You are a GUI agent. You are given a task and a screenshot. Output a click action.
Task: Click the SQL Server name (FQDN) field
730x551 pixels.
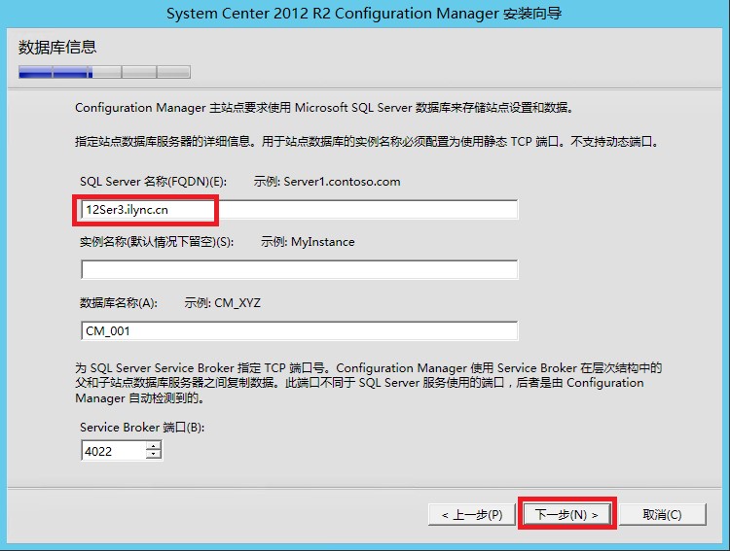point(300,210)
